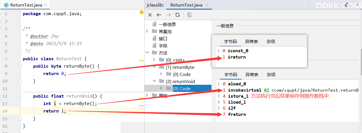Select the 一般信息 tree item

click(x=167, y=24)
